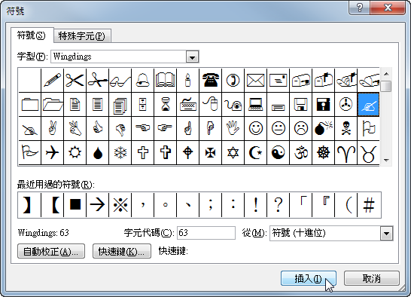The image size is (411, 297).
Task: Switch to the 符號 tab
Action: pos(31,35)
